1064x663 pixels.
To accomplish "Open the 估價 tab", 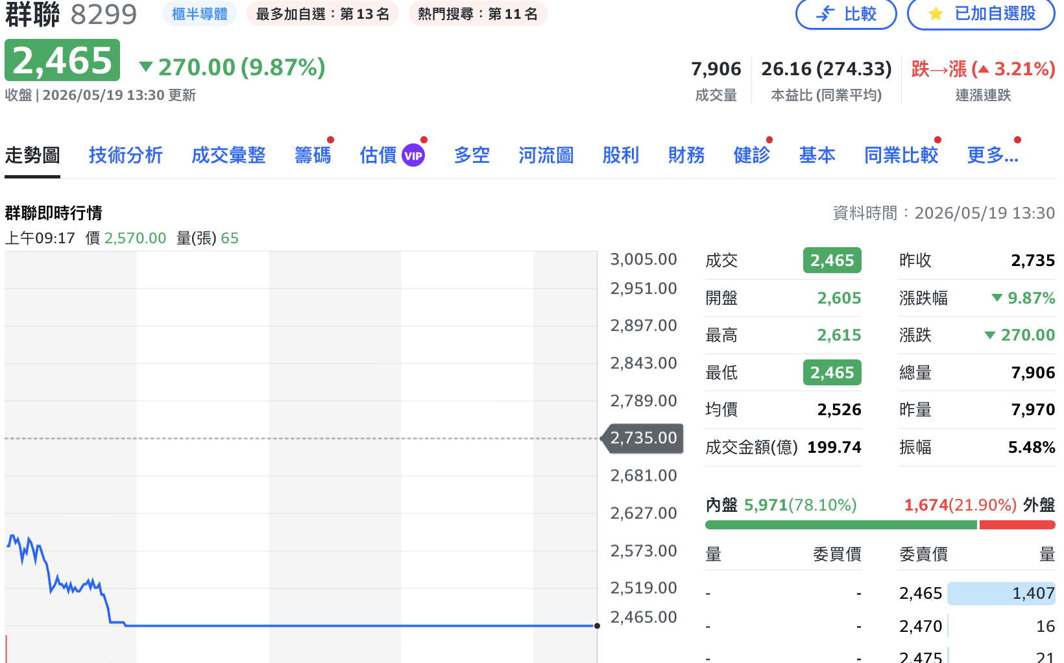I will pos(378,155).
